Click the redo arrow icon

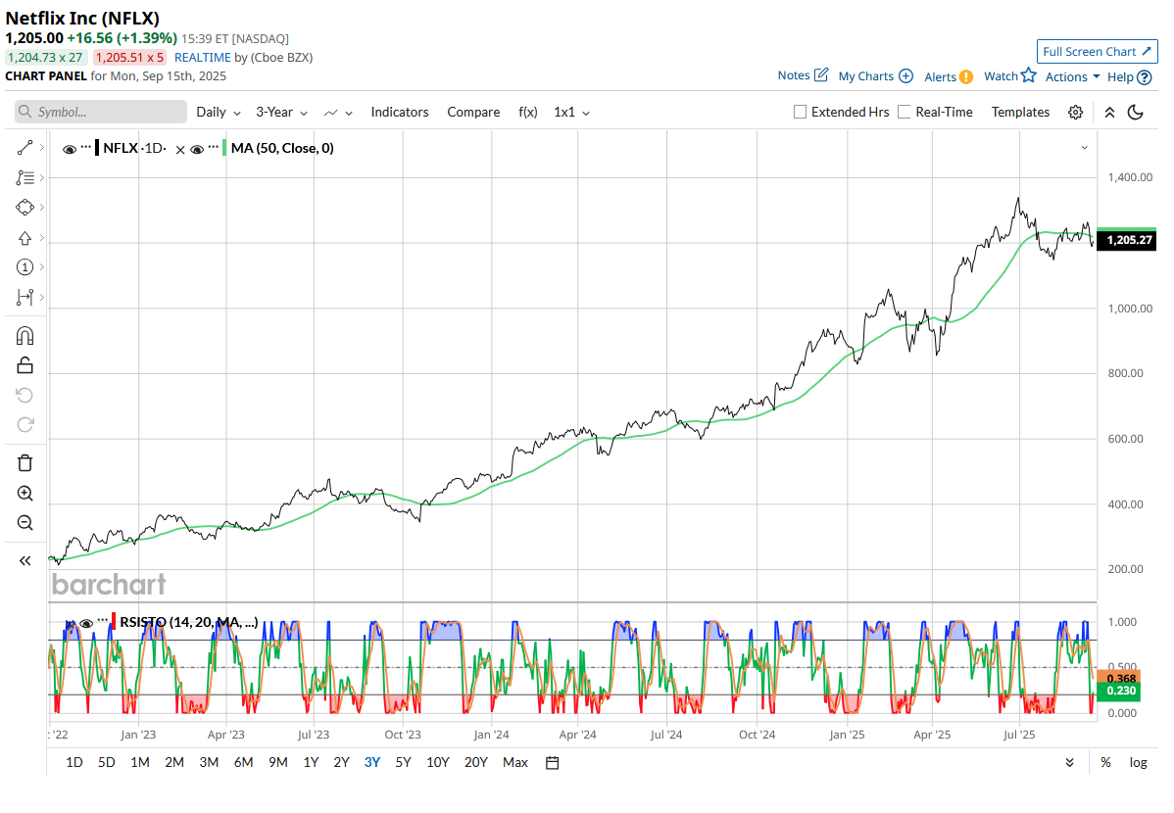24,425
